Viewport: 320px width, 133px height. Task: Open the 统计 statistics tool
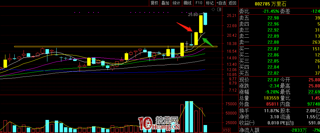click(176, 3)
